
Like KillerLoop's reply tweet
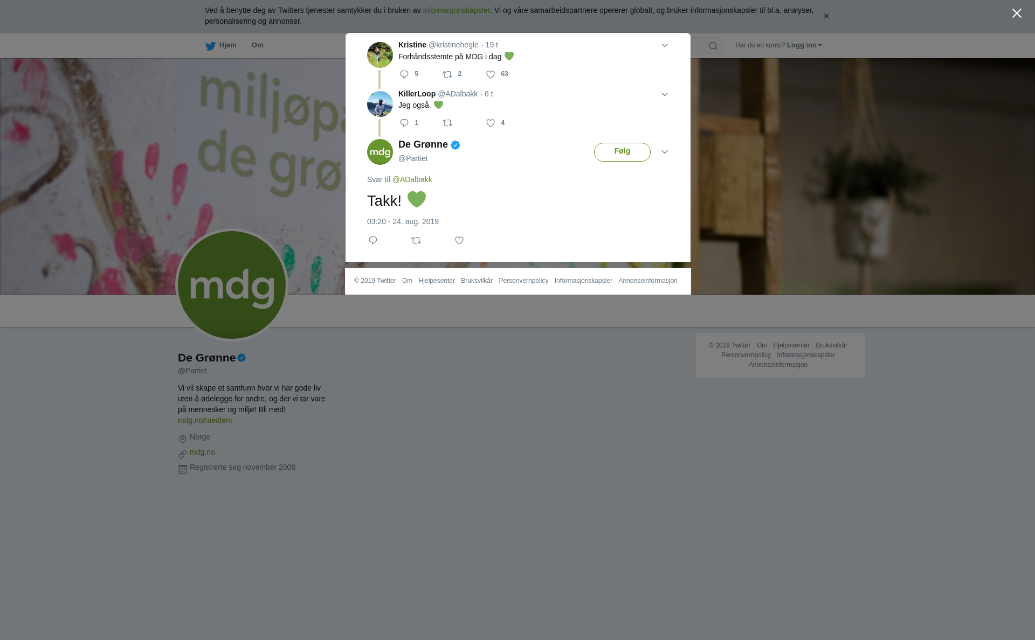coord(491,123)
